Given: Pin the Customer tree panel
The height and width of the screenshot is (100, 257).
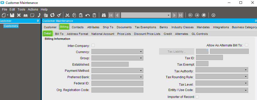Looking at the screenshot, I should pos(38,21).
